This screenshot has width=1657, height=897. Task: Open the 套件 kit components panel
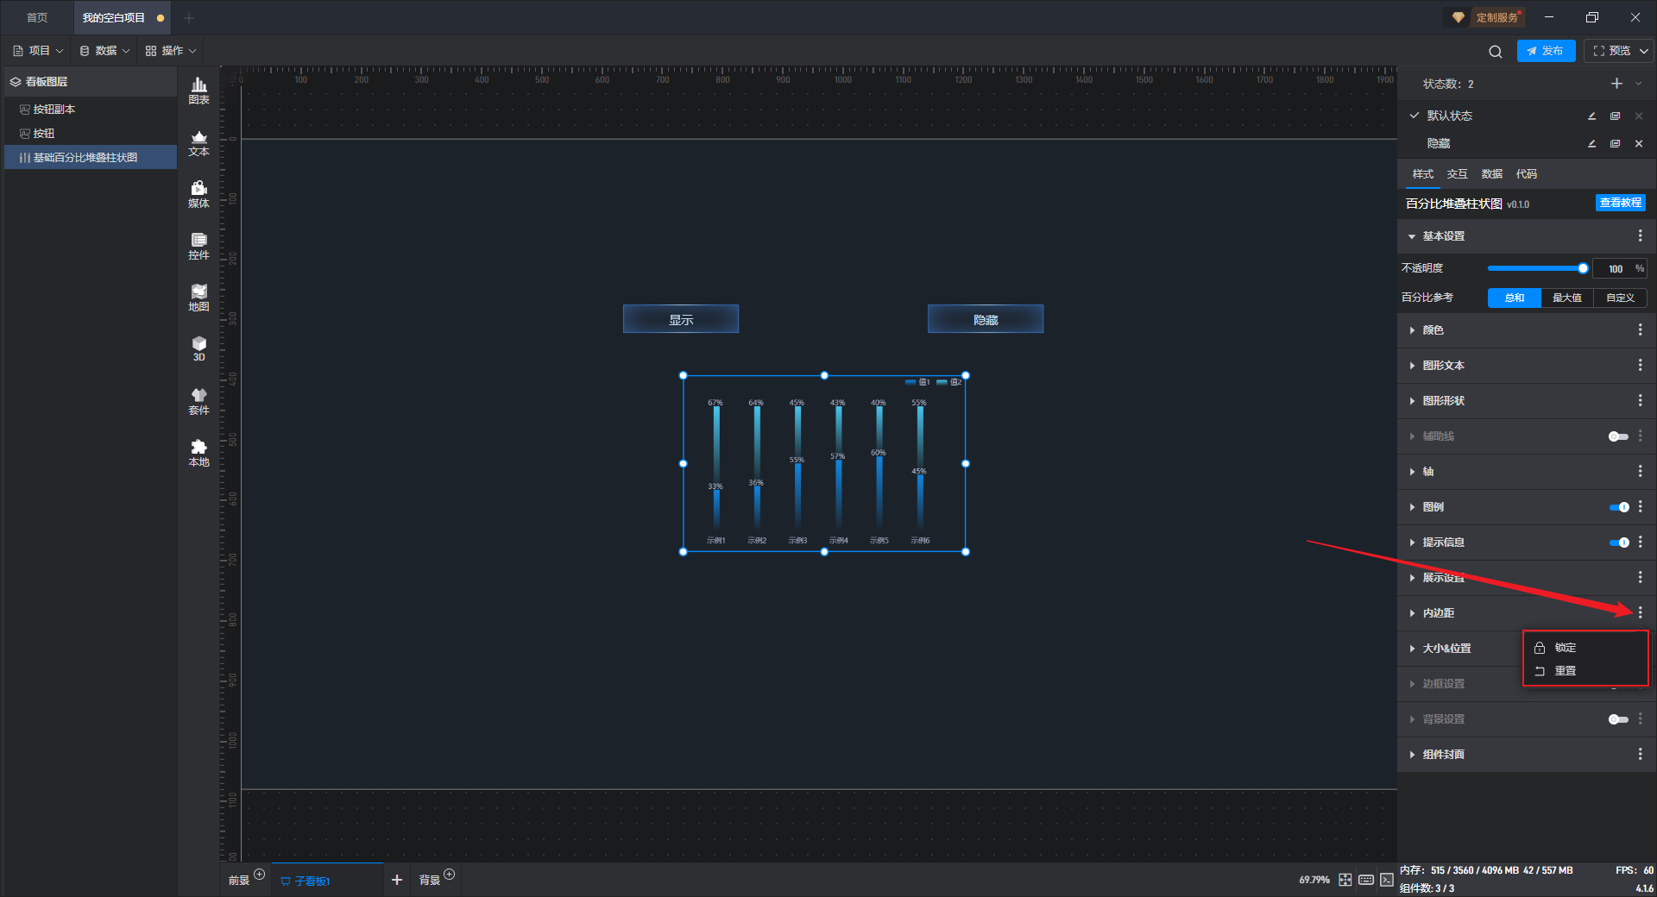click(198, 401)
